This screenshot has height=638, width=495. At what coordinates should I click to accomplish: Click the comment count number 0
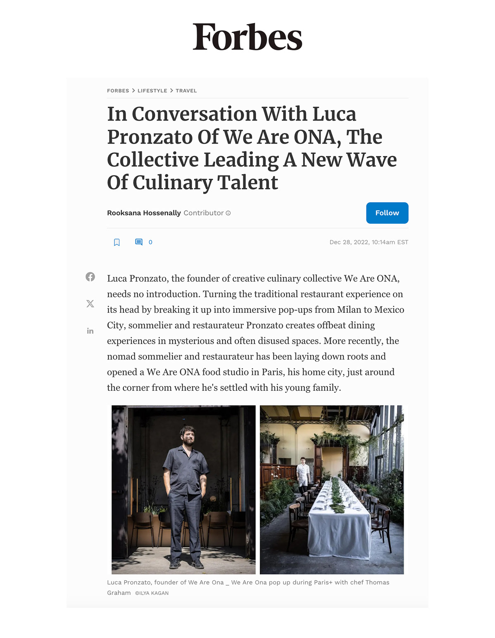coord(150,242)
